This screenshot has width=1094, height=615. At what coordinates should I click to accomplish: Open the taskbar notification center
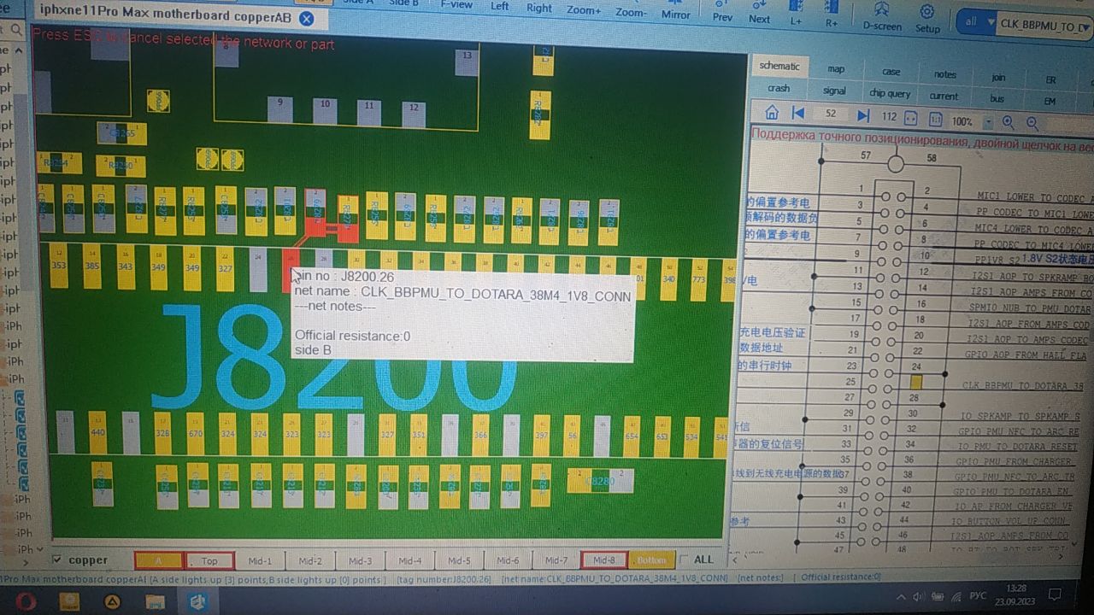(x=1055, y=594)
